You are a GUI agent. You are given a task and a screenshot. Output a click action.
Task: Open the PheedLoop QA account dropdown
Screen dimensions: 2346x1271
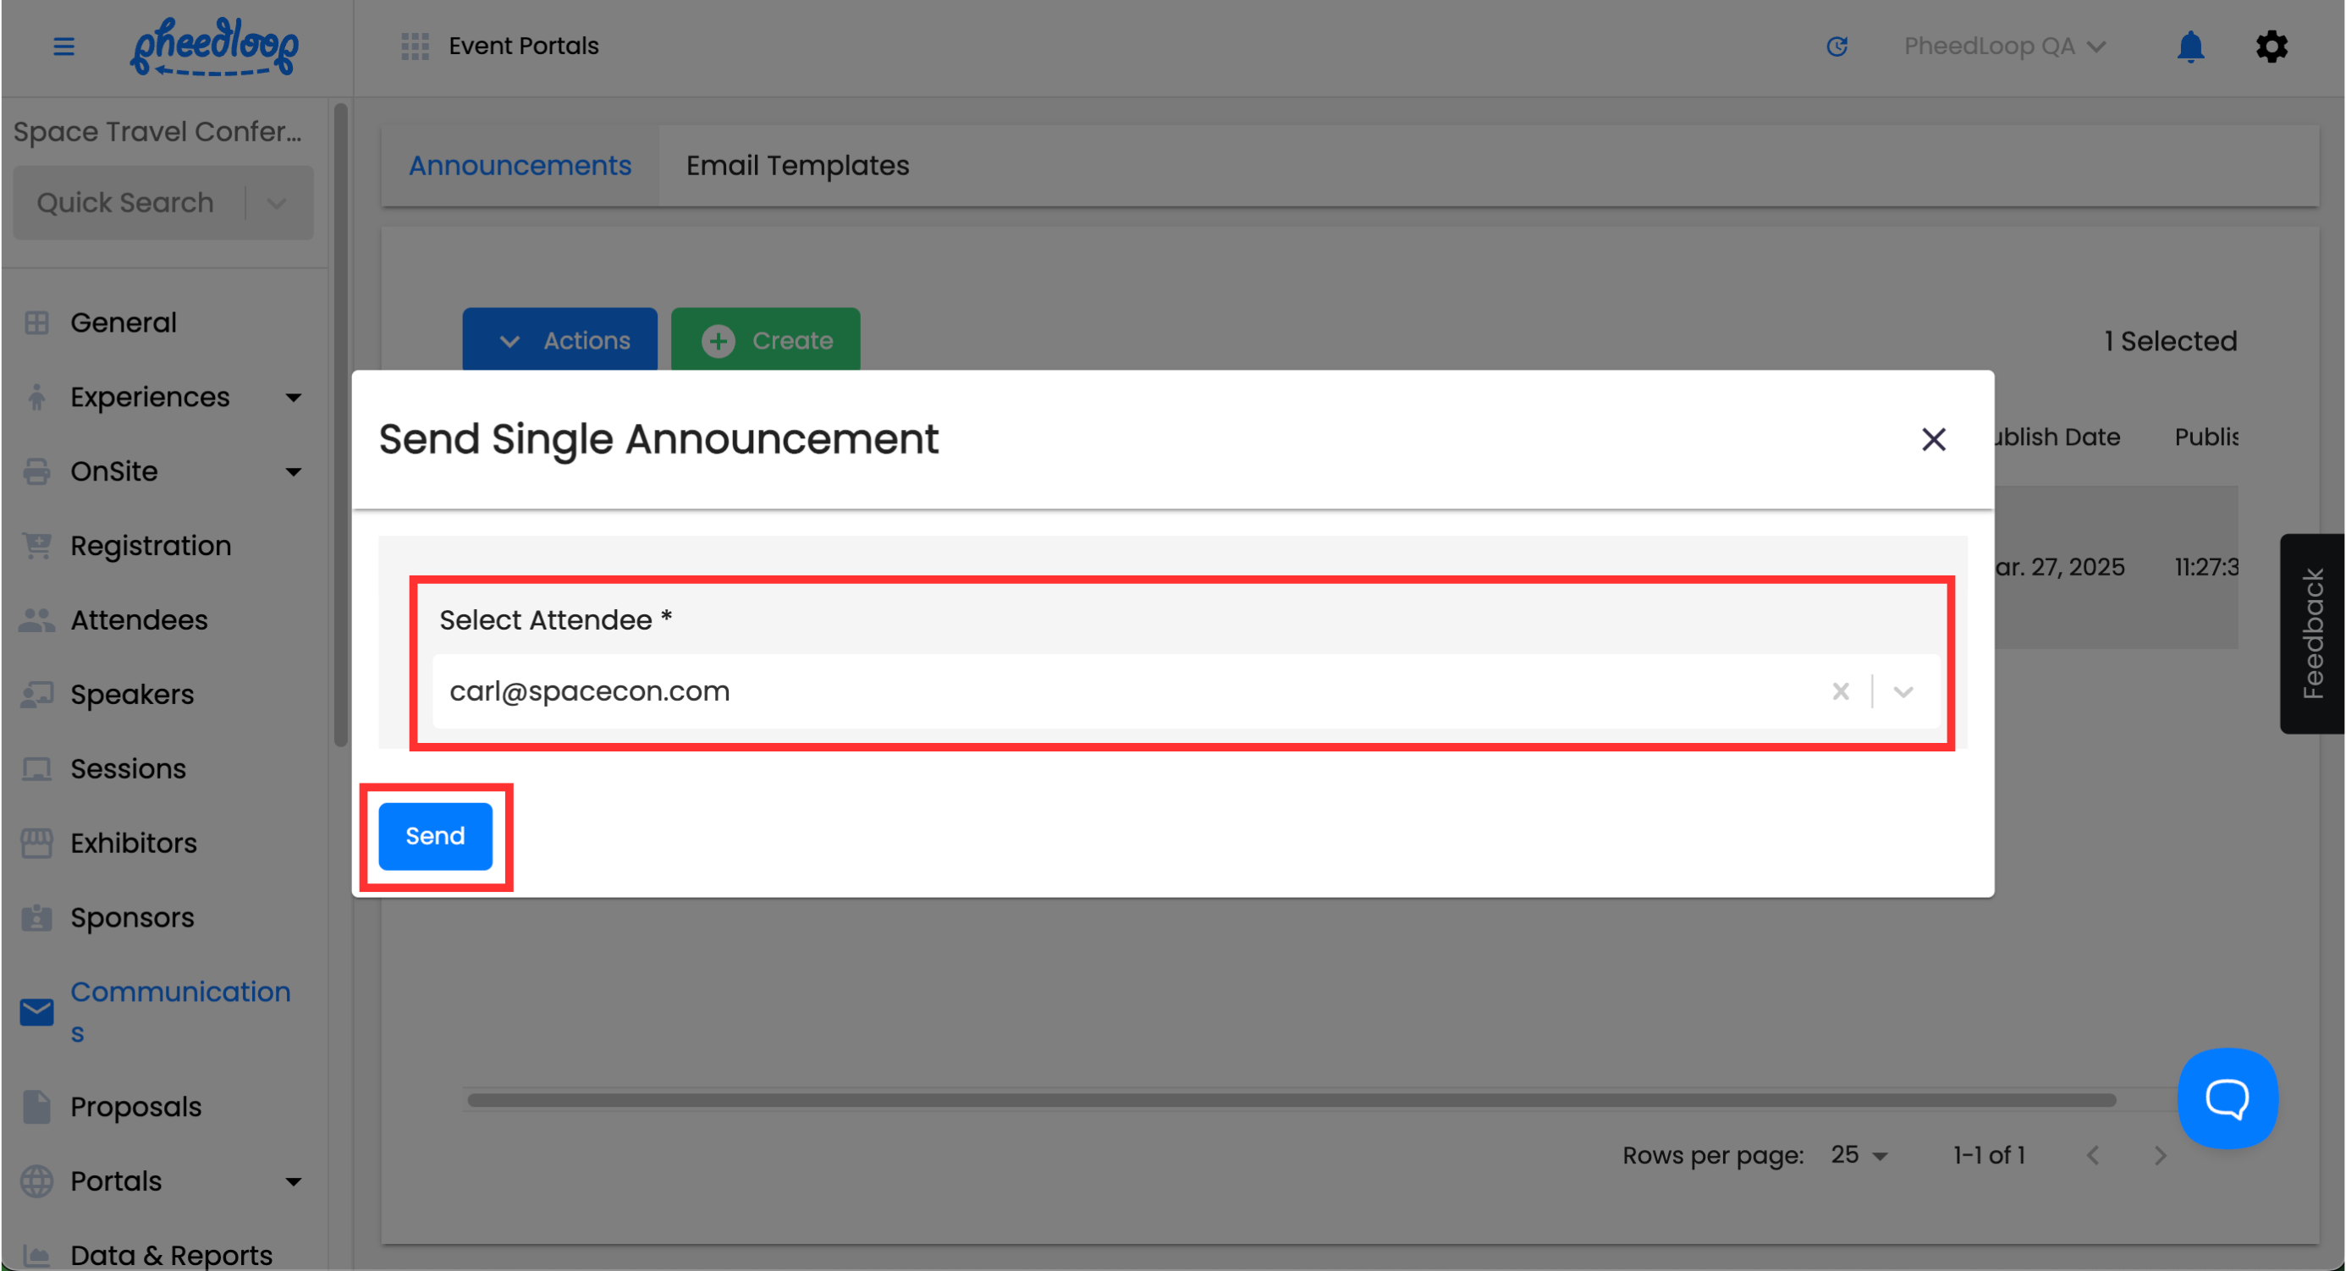point(2003,46)
